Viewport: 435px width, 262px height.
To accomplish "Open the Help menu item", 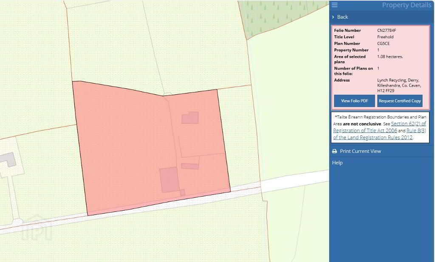I will [337, 163].
